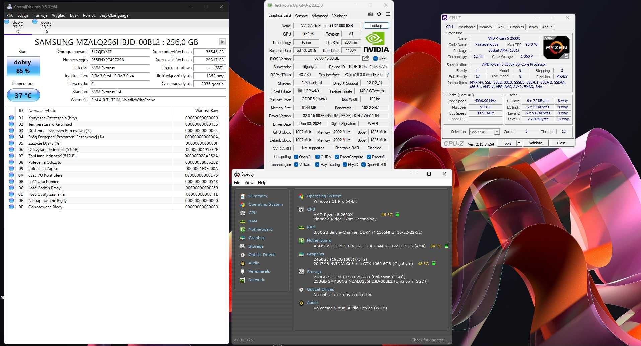Image resolution: width=641 pixels, height=346 pixels.
Task: Select the Audio icon in Speccy sidebar
Action: click(243, 263)
